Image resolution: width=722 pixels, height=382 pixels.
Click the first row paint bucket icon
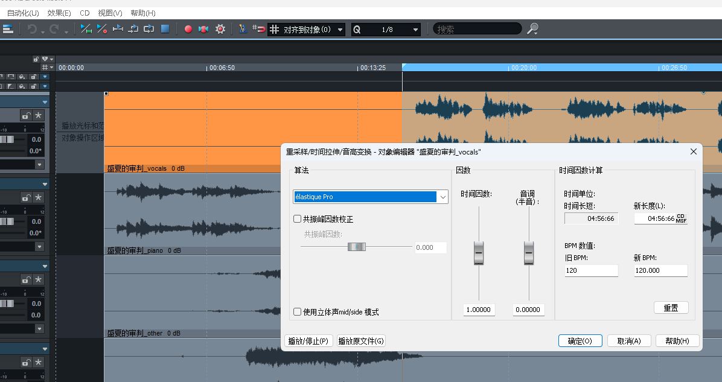pos(21,77)
